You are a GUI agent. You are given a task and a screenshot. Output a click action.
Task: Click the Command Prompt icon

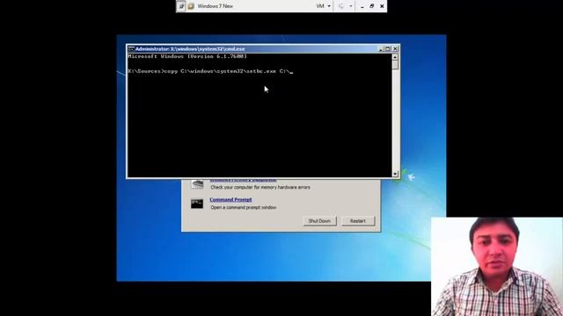197,204
